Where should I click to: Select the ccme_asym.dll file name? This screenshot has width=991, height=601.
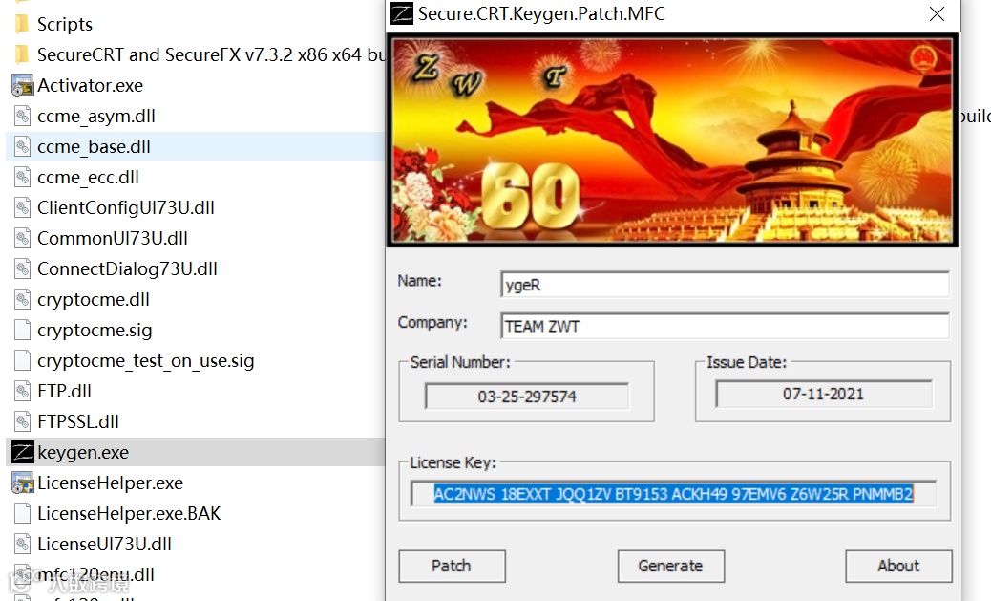point(96,117)
